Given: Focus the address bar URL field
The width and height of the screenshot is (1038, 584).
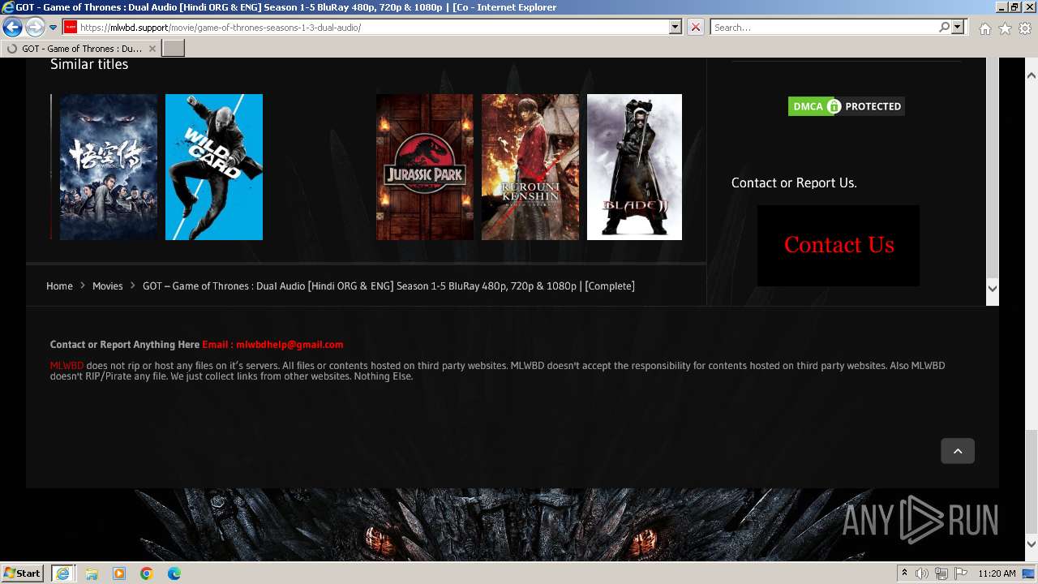Looking at the screenshot, I should click(x=373, y=27).
